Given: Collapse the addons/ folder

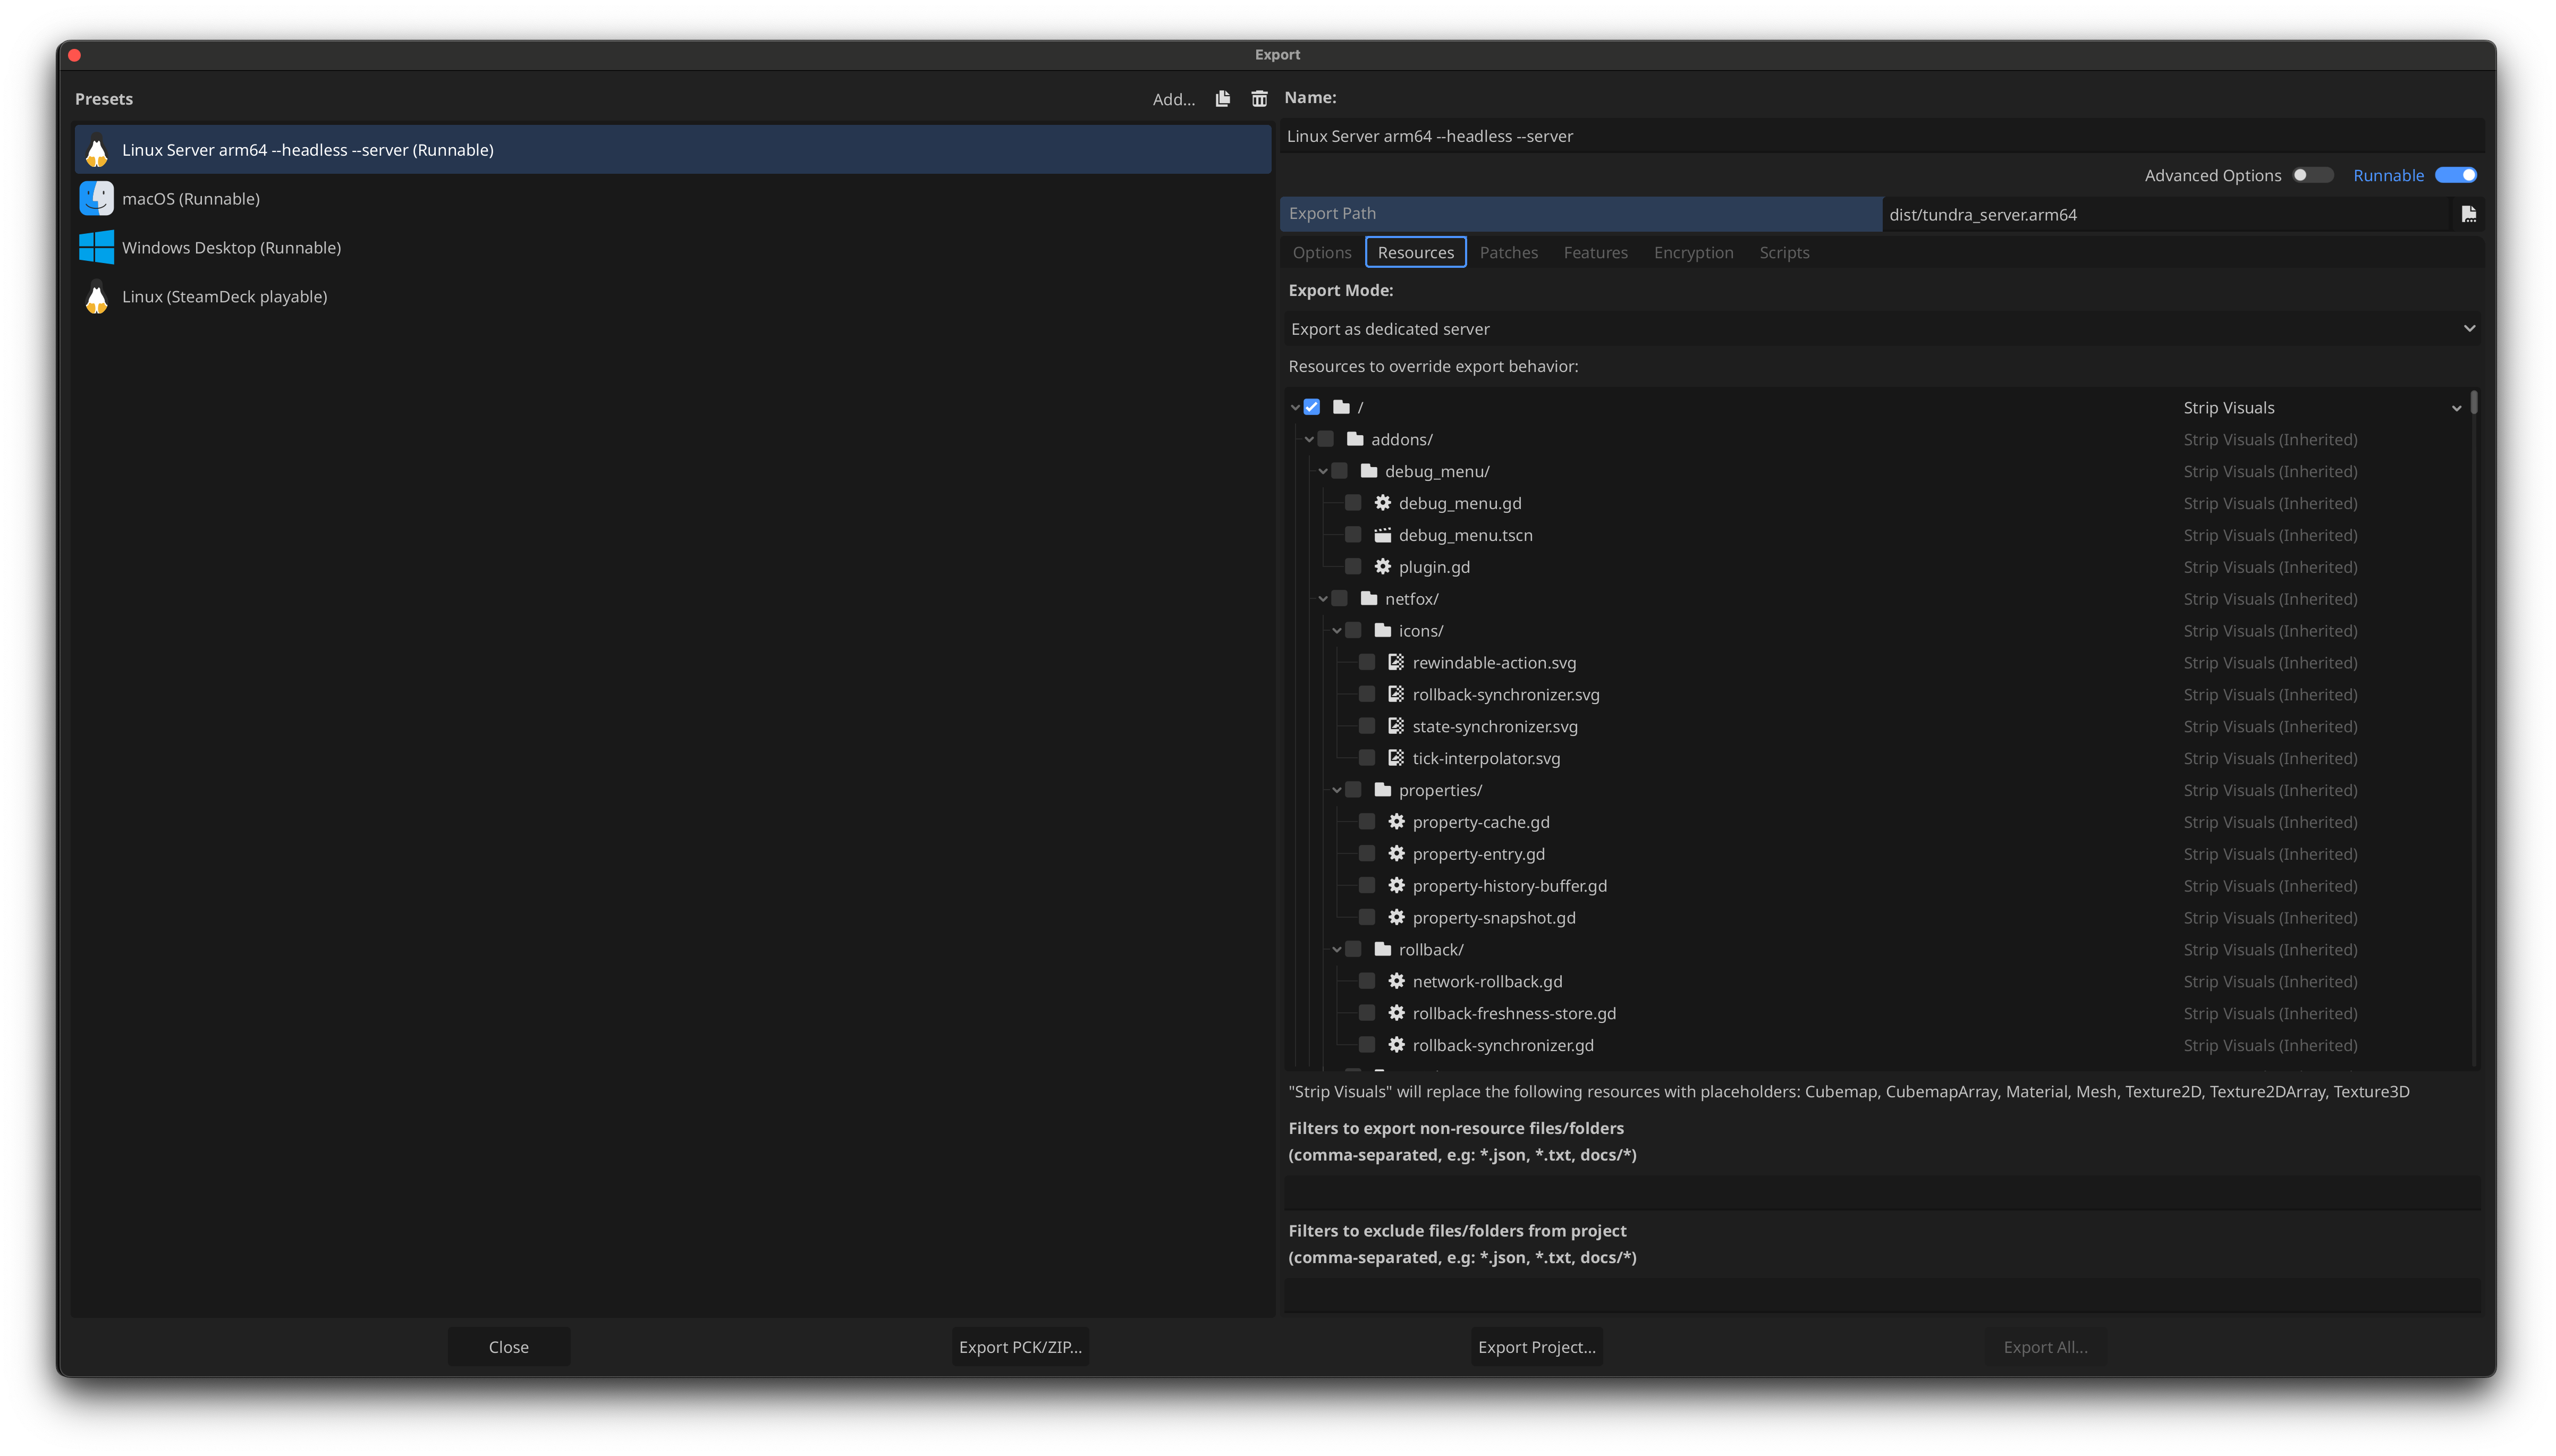Looking at the screenshot, I should point(1309,439).
